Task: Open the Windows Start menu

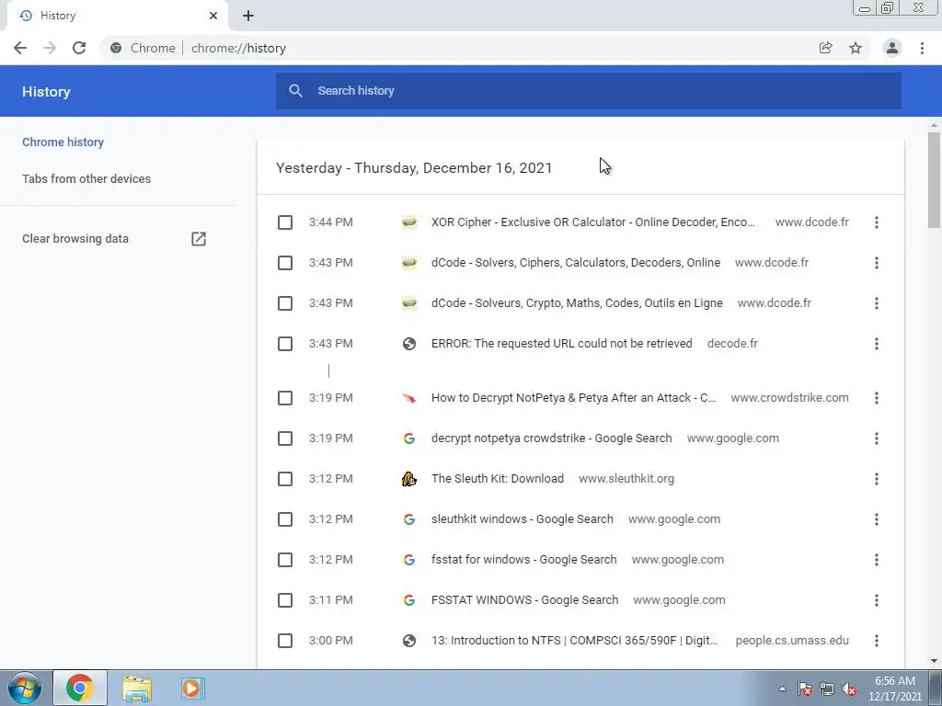Action: (x=24, y=688)
